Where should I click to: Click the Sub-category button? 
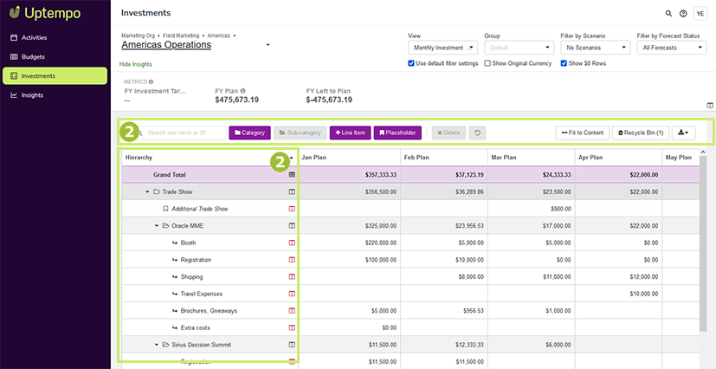(300, 133)
